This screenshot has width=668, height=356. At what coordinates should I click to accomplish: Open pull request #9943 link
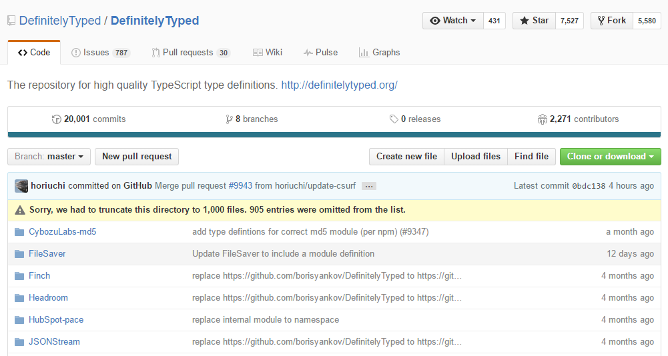pyautogui.click(x=240, y=185)
